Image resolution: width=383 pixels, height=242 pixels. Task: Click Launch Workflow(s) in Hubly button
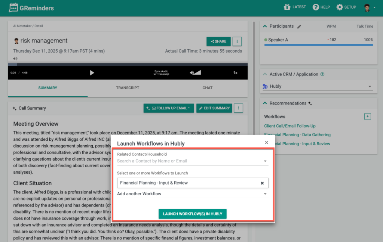pos(193,214)
